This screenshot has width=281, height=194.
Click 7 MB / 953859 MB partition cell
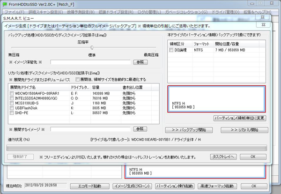pos(230,50)
